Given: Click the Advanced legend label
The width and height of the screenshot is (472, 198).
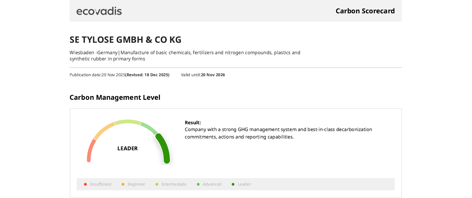Looking at the screenshot, I should (x=212, y=184).
